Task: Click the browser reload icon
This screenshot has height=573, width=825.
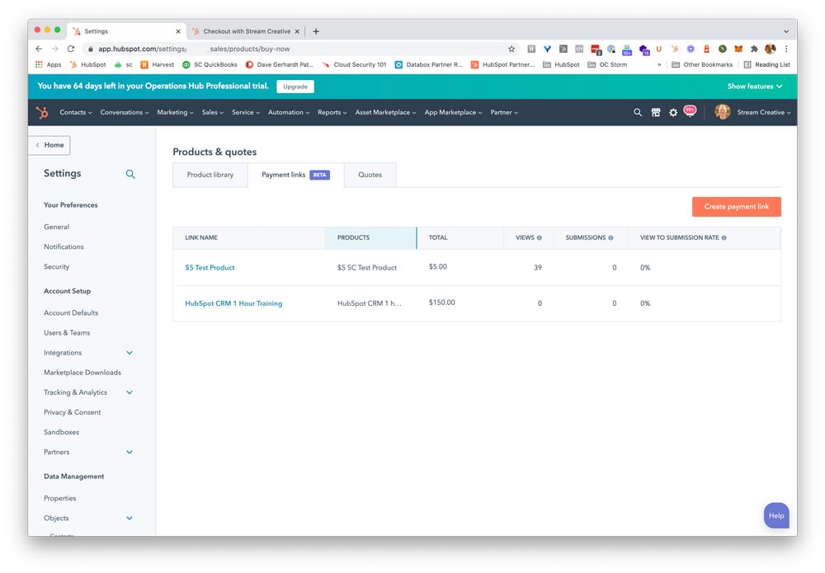Action: [x=69, y=49]
